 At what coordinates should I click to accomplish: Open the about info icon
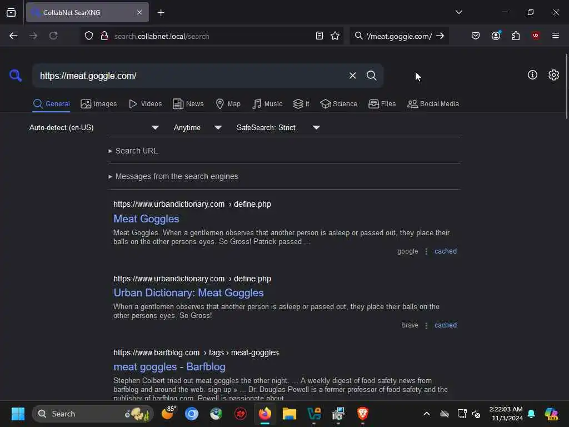(532, 75)
